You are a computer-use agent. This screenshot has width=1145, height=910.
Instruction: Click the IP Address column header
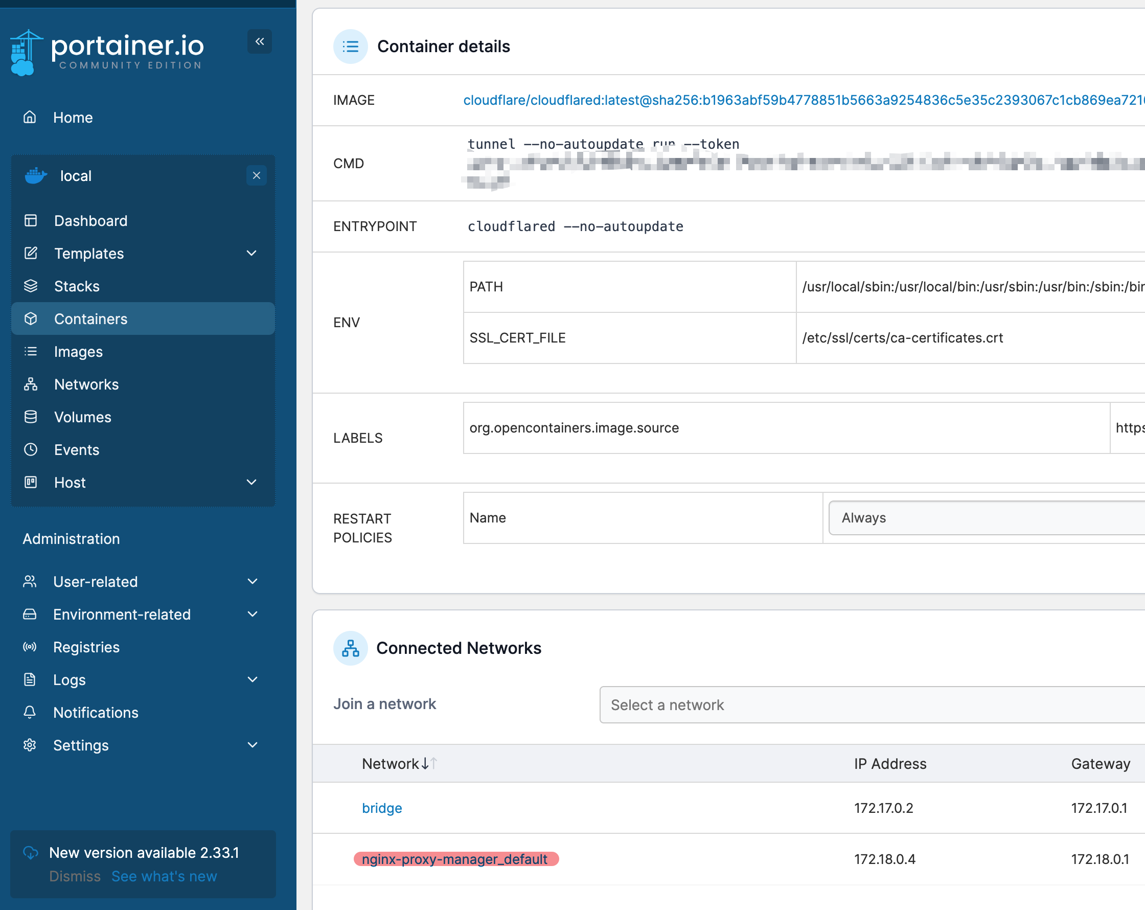(x=890, y=763)
